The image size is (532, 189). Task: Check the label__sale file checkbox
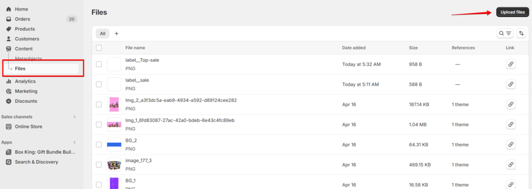coord(99,84)
